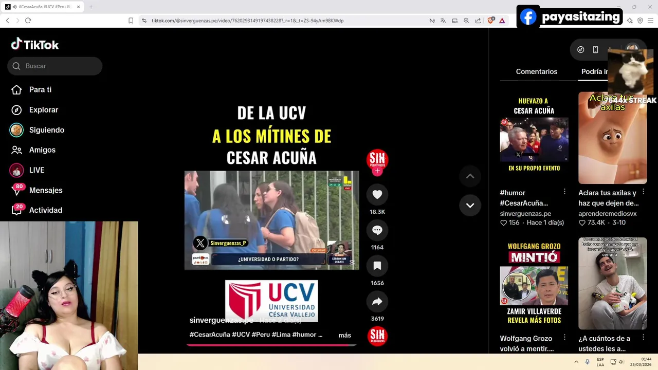
Task: Go to the TikTok home logo
Action: [35, 45]
